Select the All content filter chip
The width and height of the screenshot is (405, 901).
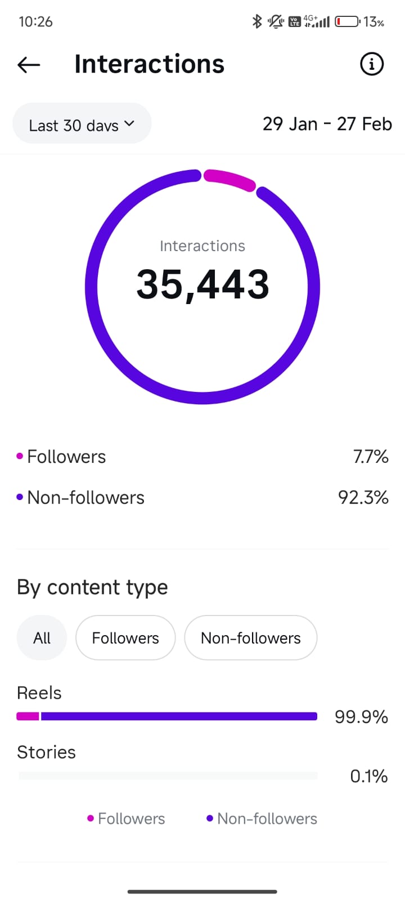click(x=42, y=638)
